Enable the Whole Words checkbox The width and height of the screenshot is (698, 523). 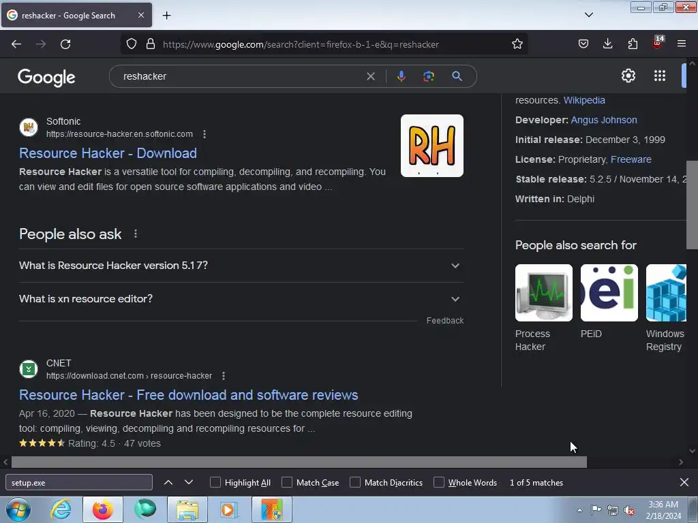(439, 483)
